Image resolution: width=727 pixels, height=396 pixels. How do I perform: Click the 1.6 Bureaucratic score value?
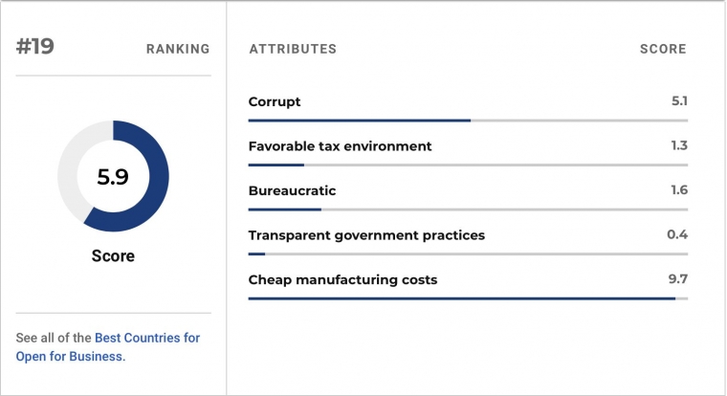679,190
